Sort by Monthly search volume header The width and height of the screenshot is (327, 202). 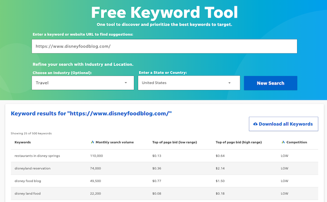point(114,142)
